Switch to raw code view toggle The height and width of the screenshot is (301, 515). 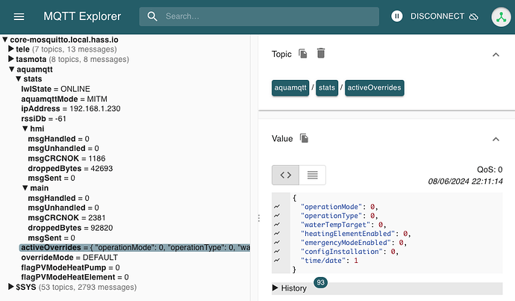(285, 175)
